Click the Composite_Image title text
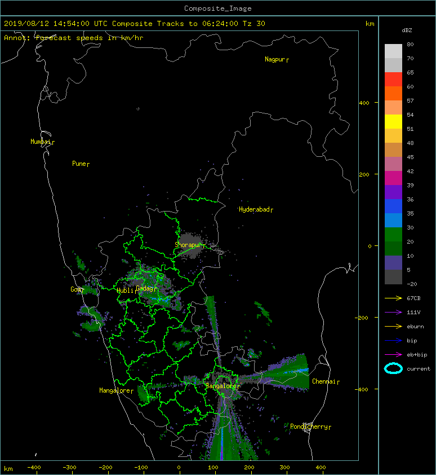This screenshot has width=436, height=475. (x=218, y=8)
